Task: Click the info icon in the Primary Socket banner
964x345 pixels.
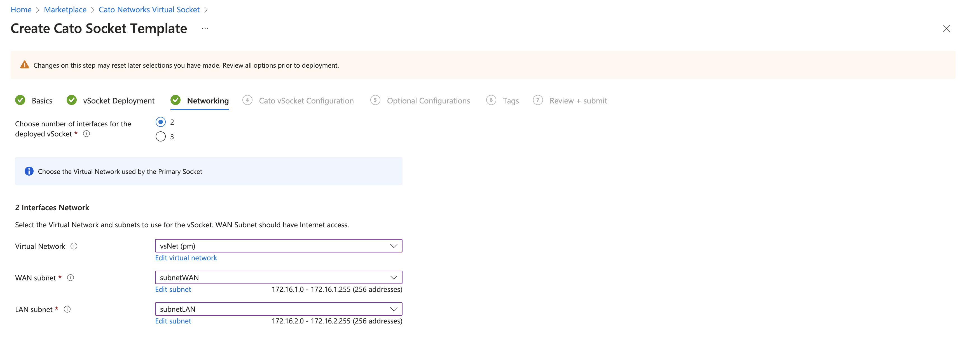Action: tap(29, 171)
